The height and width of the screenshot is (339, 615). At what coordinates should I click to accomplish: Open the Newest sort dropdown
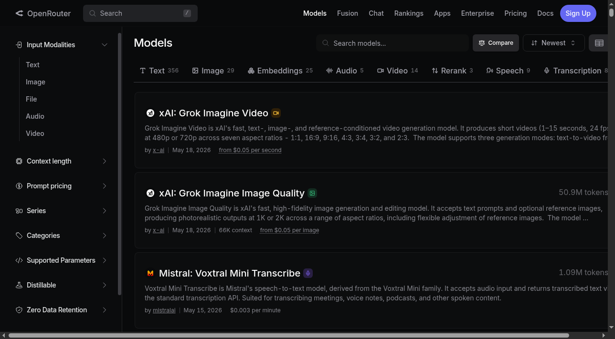[553, 43]
